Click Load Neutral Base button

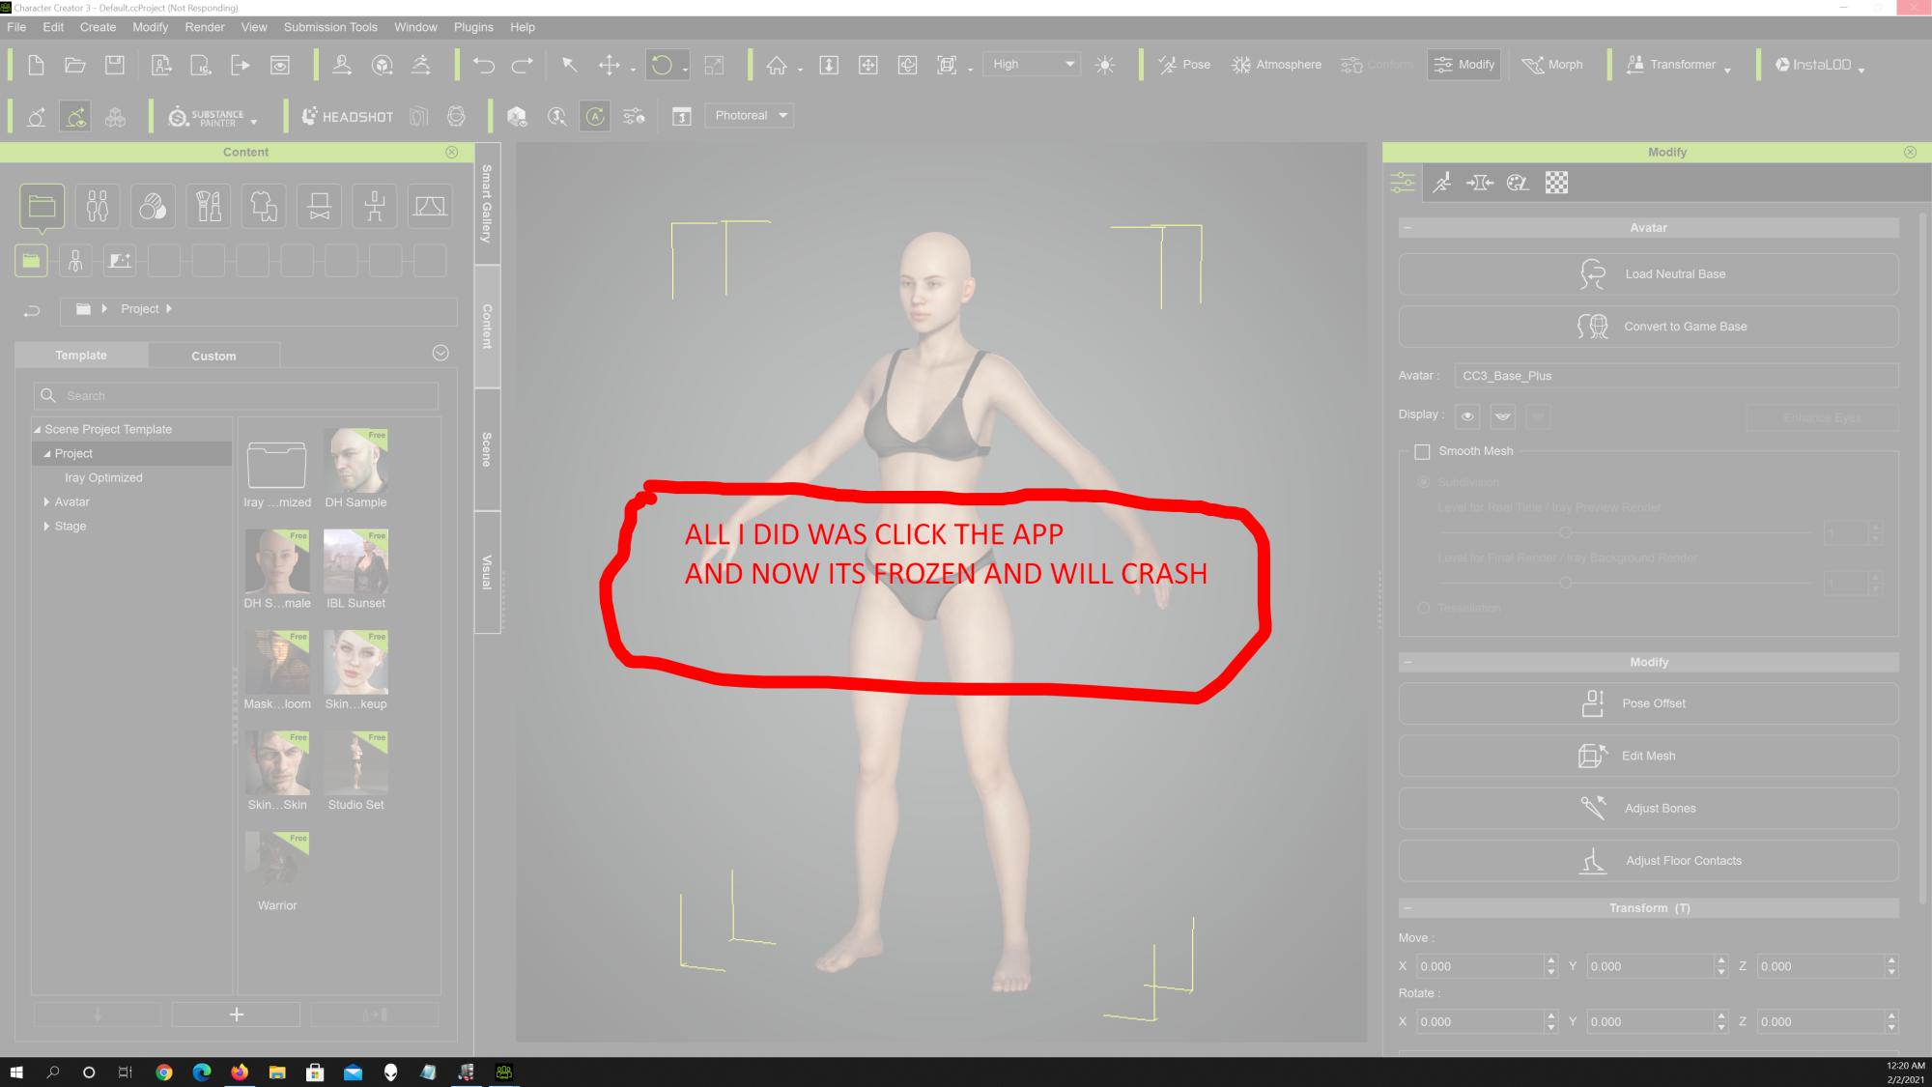1648,274
